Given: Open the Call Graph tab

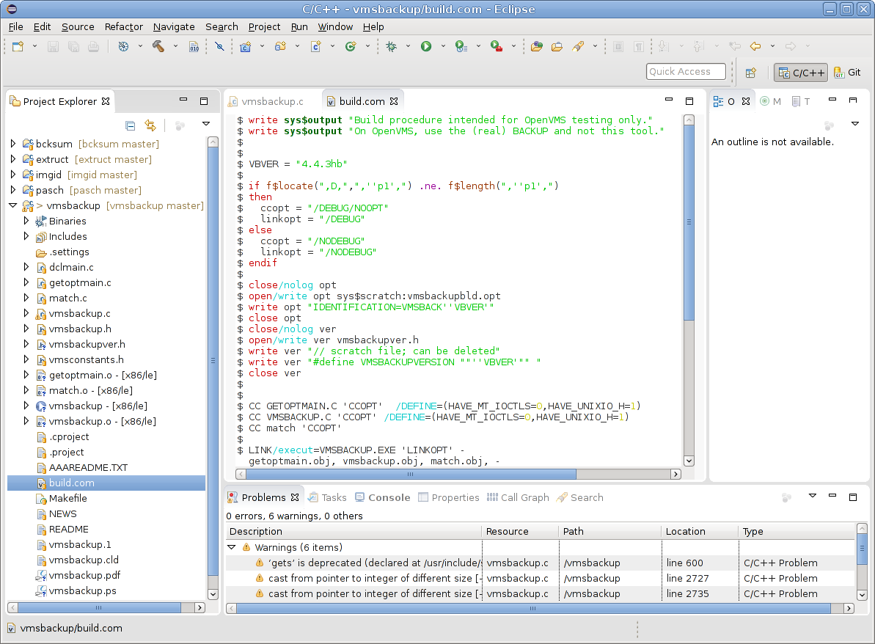Looking at the screenshot, I should [518, 497].
